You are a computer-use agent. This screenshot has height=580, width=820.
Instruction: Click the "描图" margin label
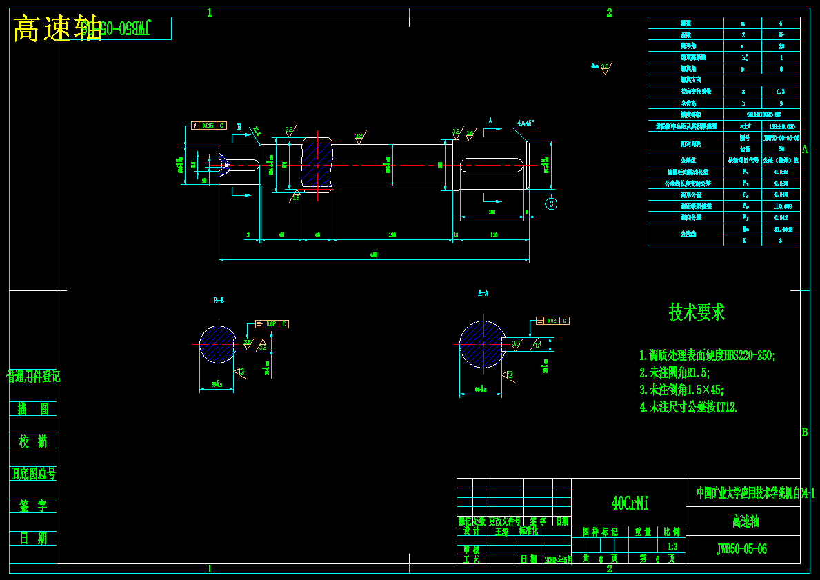click(x=33, y=409)
